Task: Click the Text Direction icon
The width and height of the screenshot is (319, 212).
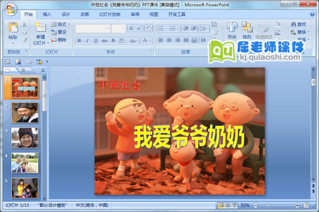Action: [x=215, y=24]
